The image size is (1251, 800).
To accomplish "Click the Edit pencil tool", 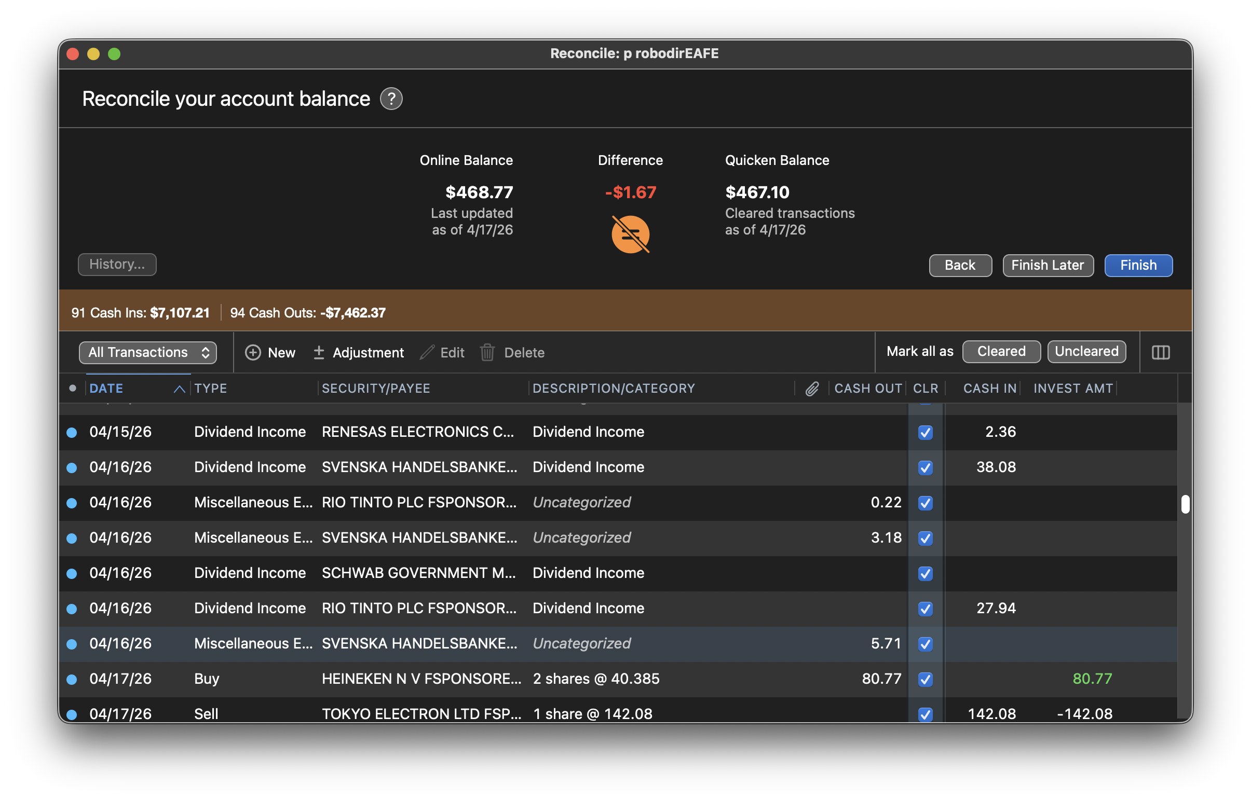I will pyautogui.click(x=442, y=353).
